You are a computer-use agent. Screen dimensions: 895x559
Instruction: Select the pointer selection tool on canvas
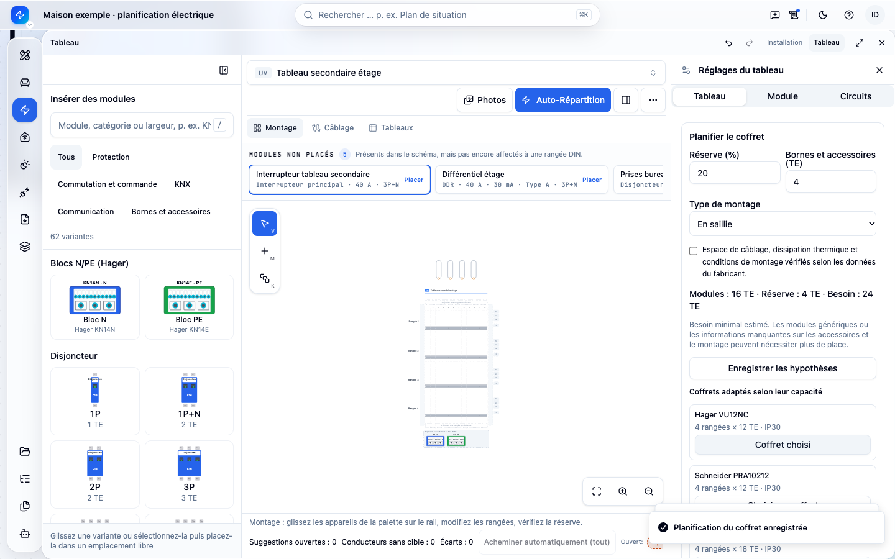(265, 224)
